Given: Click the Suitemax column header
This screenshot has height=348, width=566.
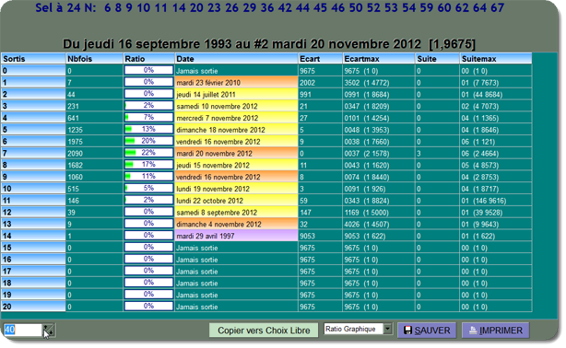Looking at the screenshot, I should tap(496, 59).
